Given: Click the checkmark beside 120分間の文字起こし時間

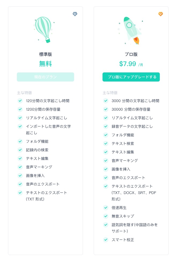Looking at the screenshot, I should pyautogui.click(x=20, y=101).
